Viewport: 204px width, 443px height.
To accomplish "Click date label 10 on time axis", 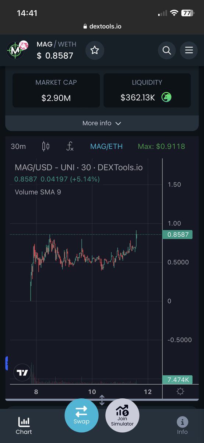I will click(92, 392).
